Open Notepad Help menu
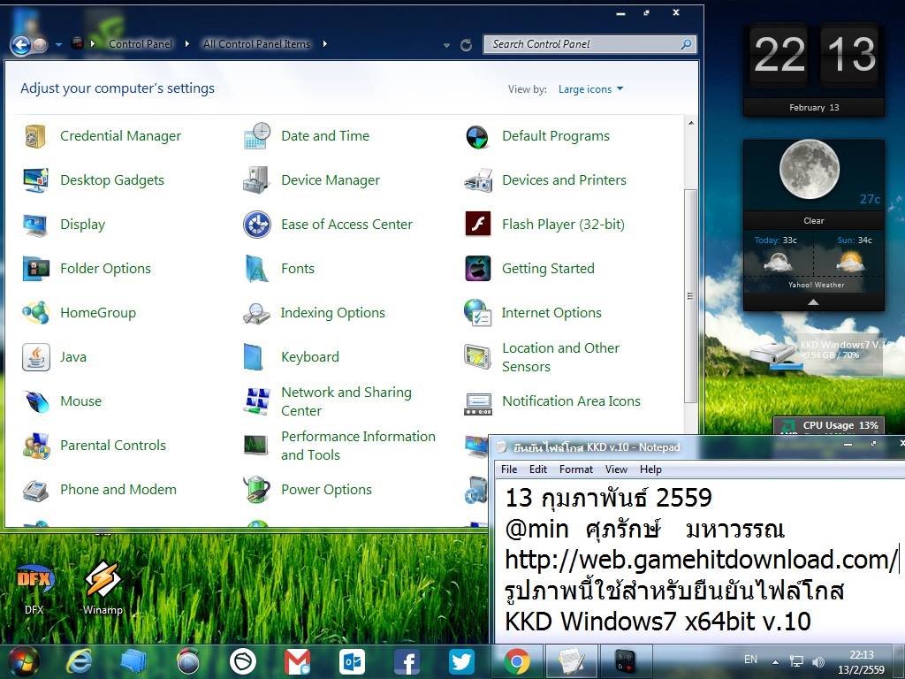 650,469
